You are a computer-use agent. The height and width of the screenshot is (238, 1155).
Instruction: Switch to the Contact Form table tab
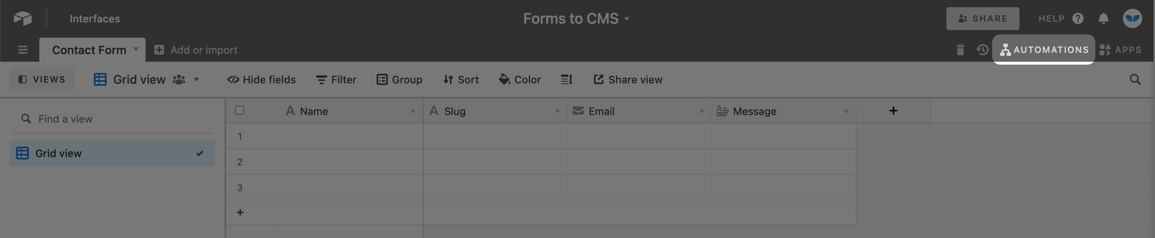[x=90, y=50]
